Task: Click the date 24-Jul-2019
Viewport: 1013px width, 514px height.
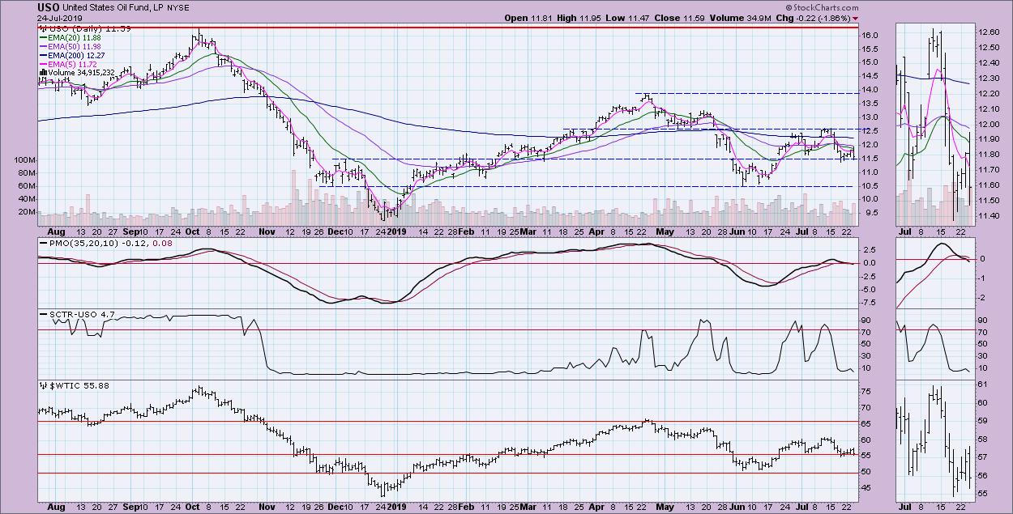Action: (60, 18)
